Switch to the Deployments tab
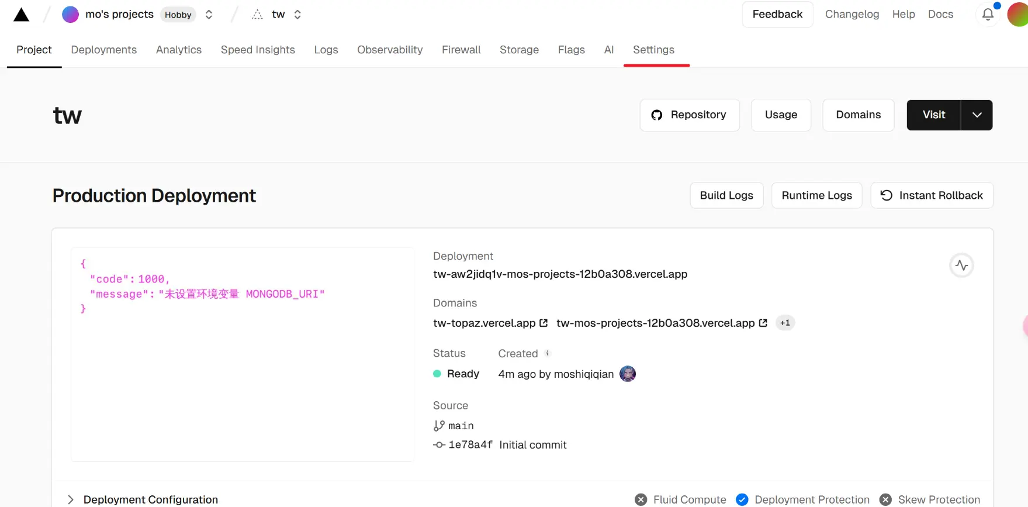Image resolution: width=1028 pixels, height=507 pixels. click(103, 50)
